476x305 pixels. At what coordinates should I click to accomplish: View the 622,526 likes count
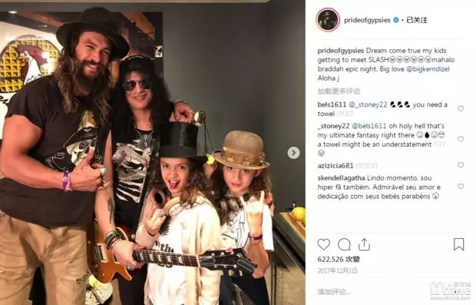[x=339, y=259]
